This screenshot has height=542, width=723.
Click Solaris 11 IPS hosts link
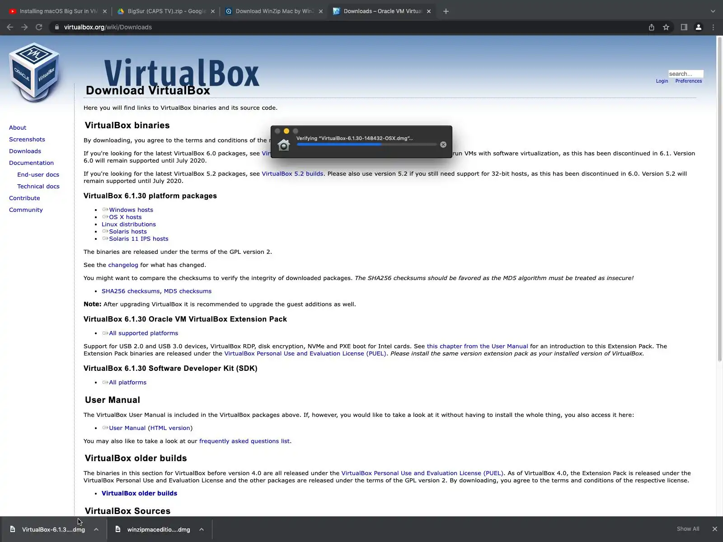(139, 239)
